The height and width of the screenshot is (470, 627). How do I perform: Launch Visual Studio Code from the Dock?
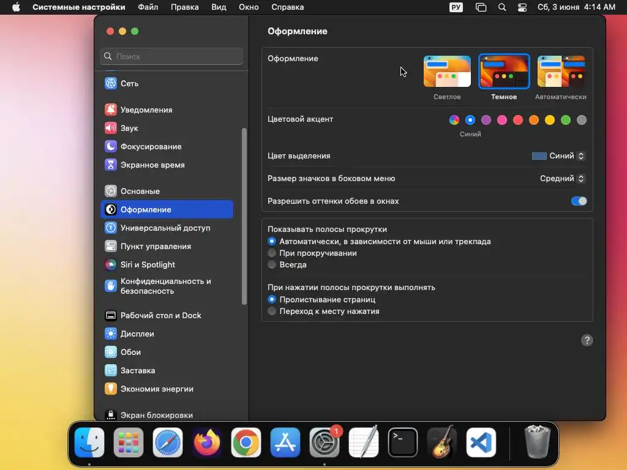tap(481, 442)
